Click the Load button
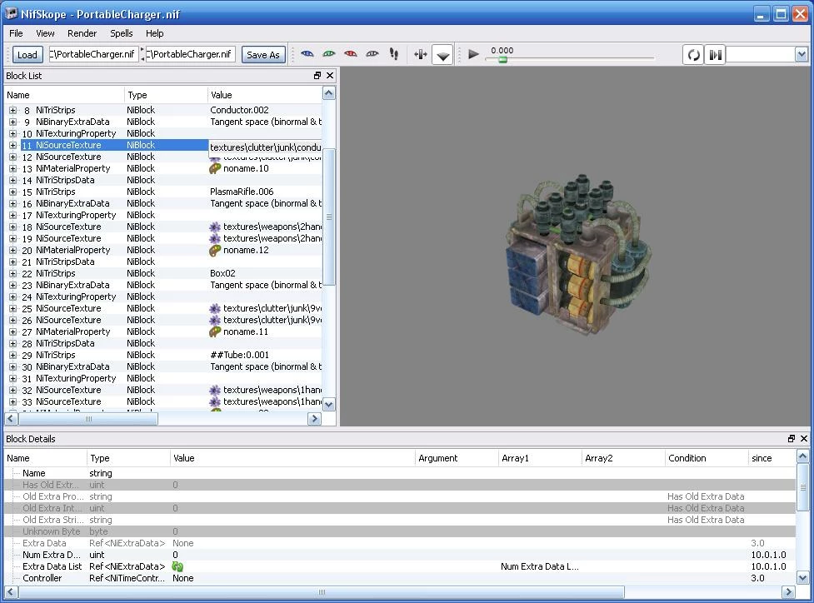The height and width of the screenshot is (603, 814). 27,54
